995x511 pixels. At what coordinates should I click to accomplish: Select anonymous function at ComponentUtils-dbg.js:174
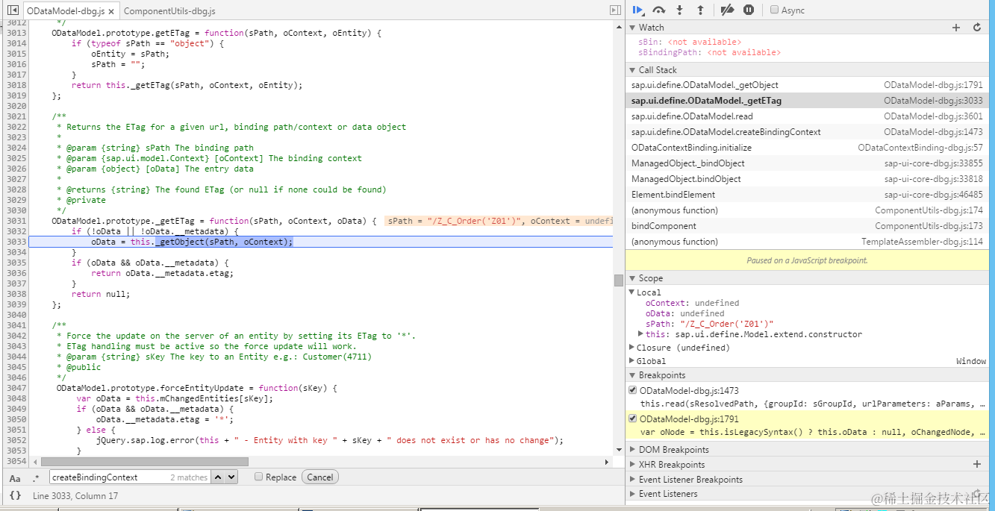[x=807, y=210]
